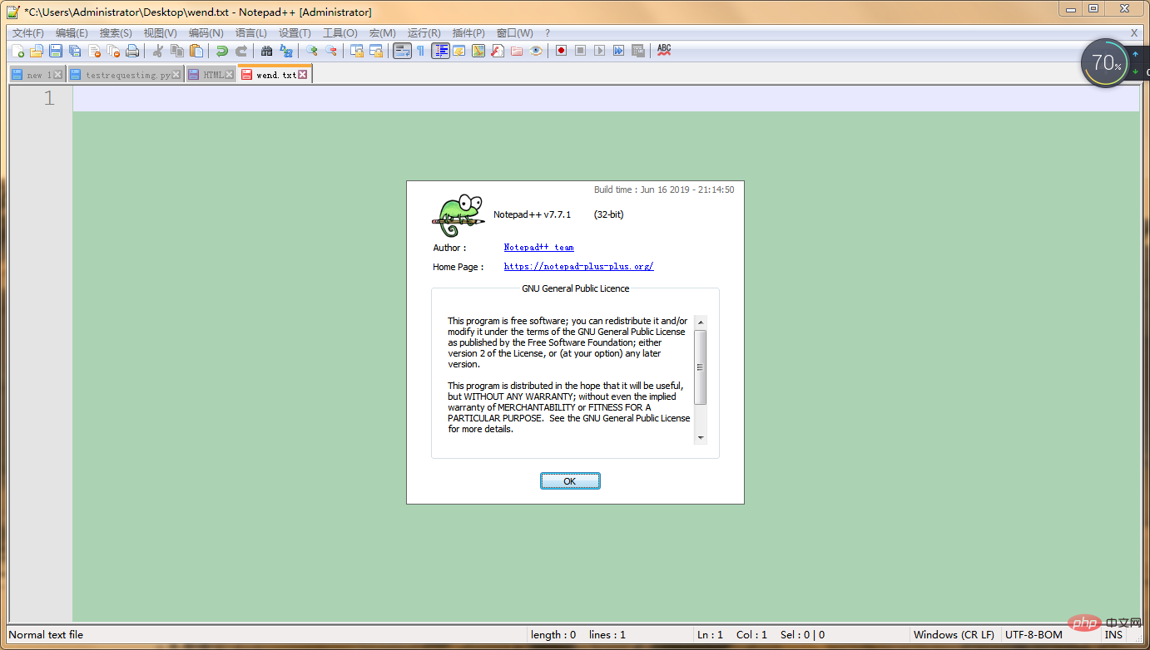Open the 文件(F) menu
Viewport: 1150px width, 650px height.
point(27,33)
